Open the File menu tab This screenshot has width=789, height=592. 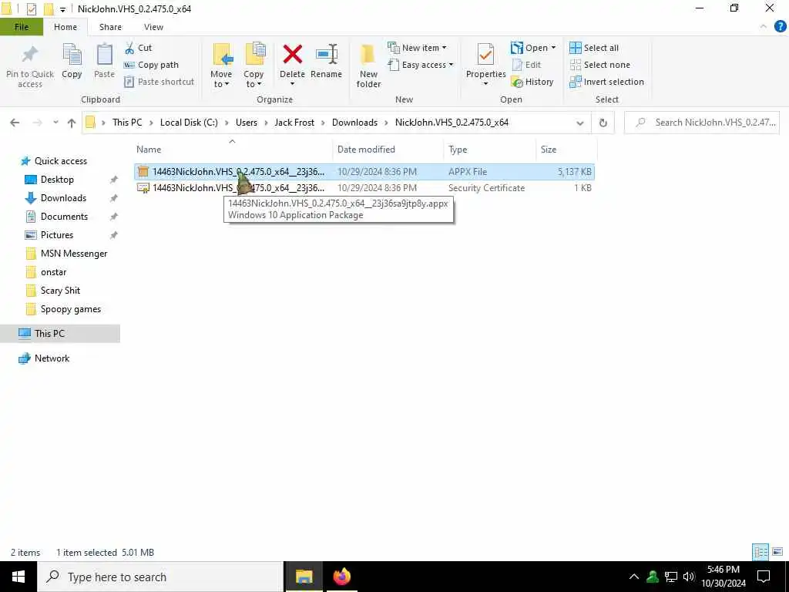[x=22, y=27]
